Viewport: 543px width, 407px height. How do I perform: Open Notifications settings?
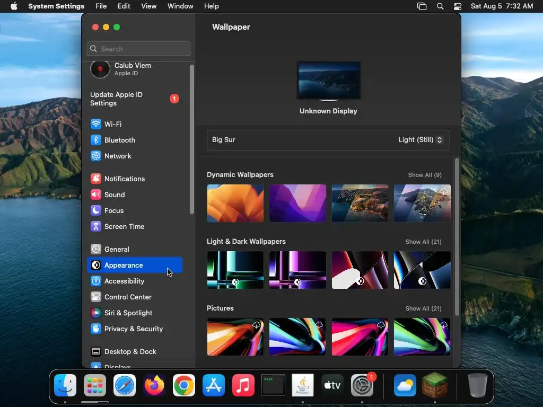point(135,179)
